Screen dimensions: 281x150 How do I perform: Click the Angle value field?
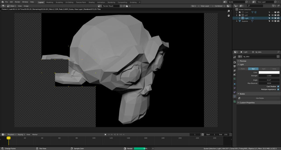tap(269, 80)
